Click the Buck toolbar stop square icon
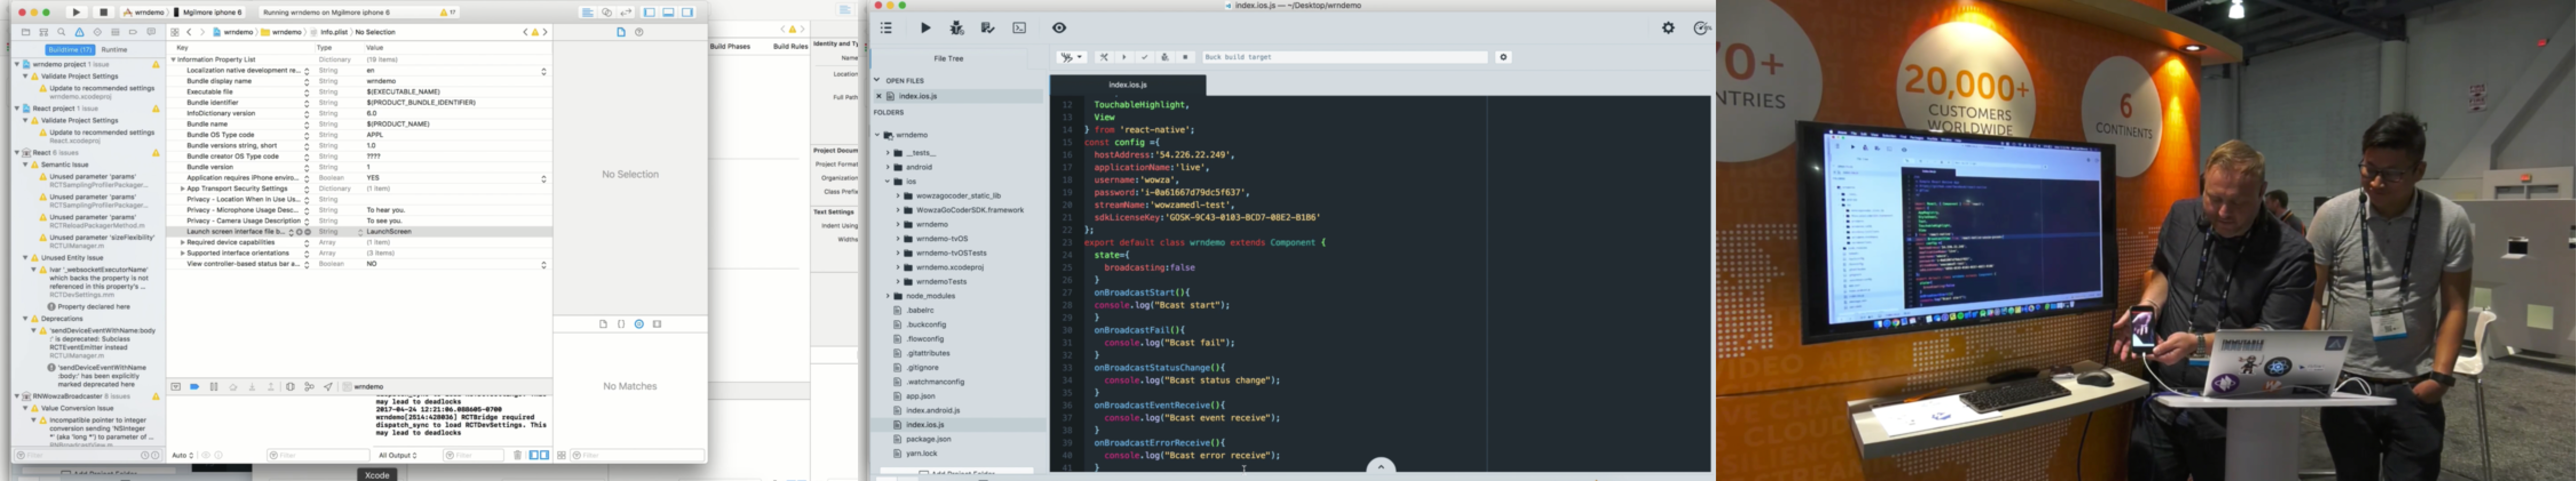The width and height of the screenshot is (2576, 481). point(1185,57)
